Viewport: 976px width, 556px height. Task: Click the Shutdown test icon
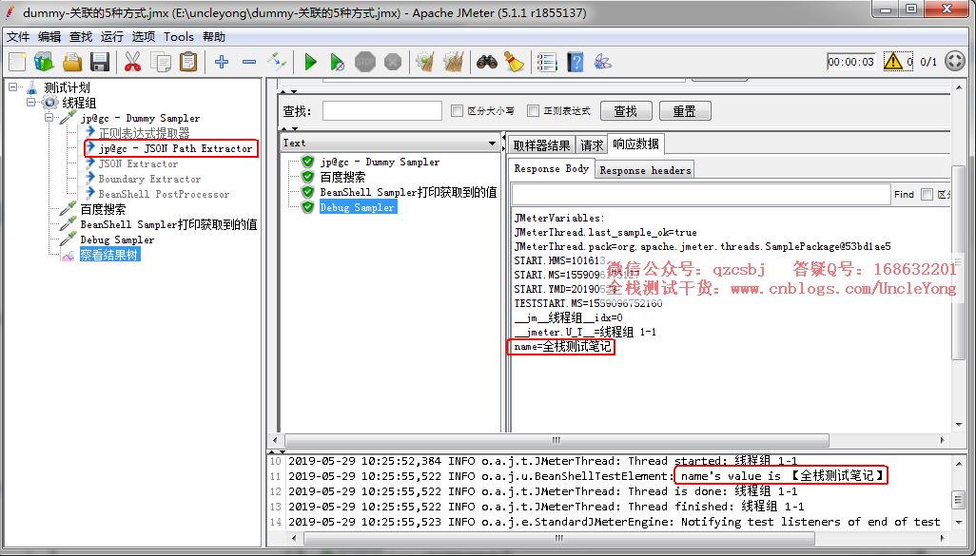(392, 62)
